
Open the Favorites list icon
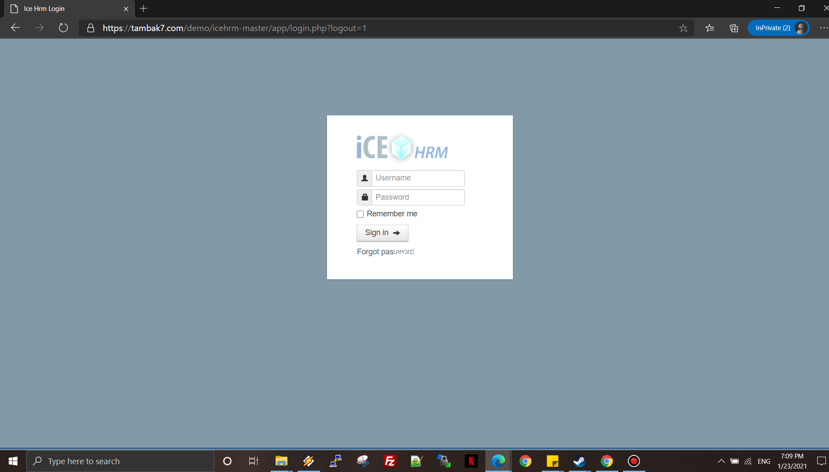click(709, 28)
